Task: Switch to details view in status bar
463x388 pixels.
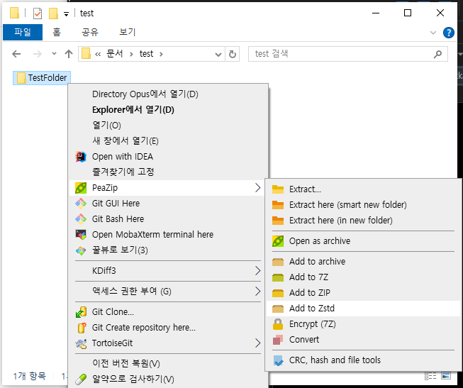Action: [x=430, y=376]
